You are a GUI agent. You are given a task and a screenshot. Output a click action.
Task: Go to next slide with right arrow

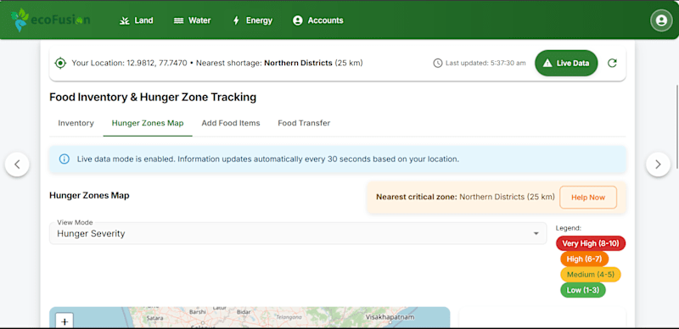click(x=658, y=164)
